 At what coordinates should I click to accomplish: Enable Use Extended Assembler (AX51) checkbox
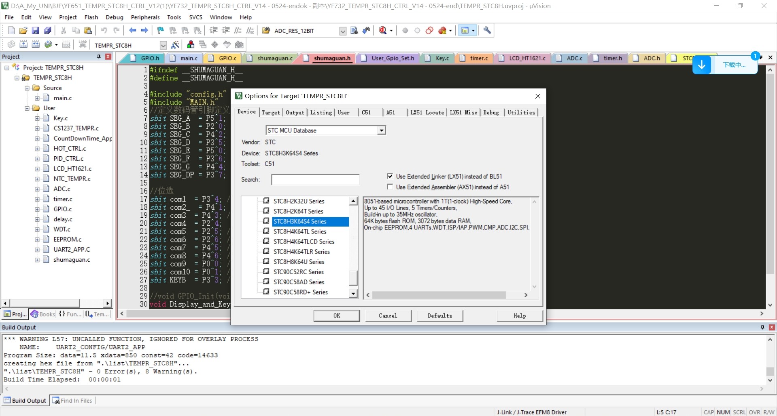(x=390, y=187)
